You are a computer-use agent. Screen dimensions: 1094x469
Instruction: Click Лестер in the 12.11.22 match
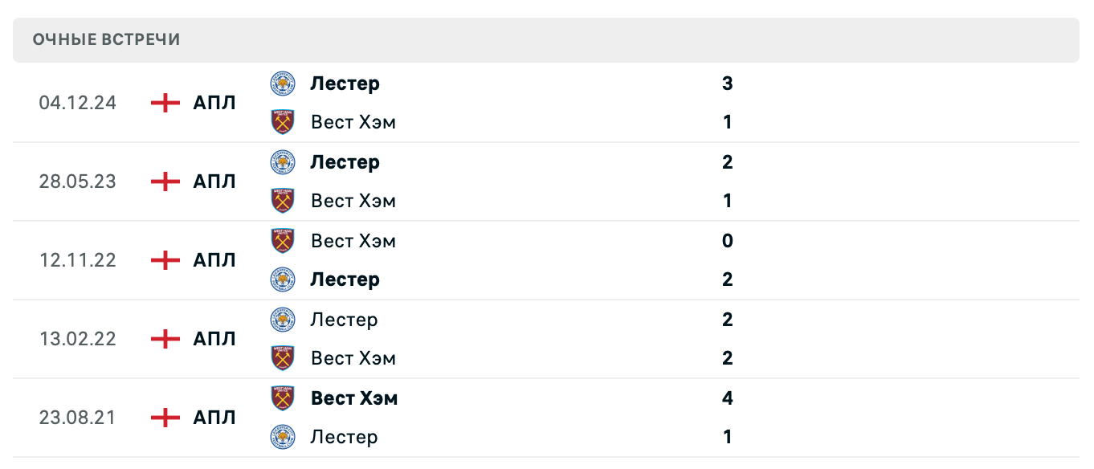[345, 279]
